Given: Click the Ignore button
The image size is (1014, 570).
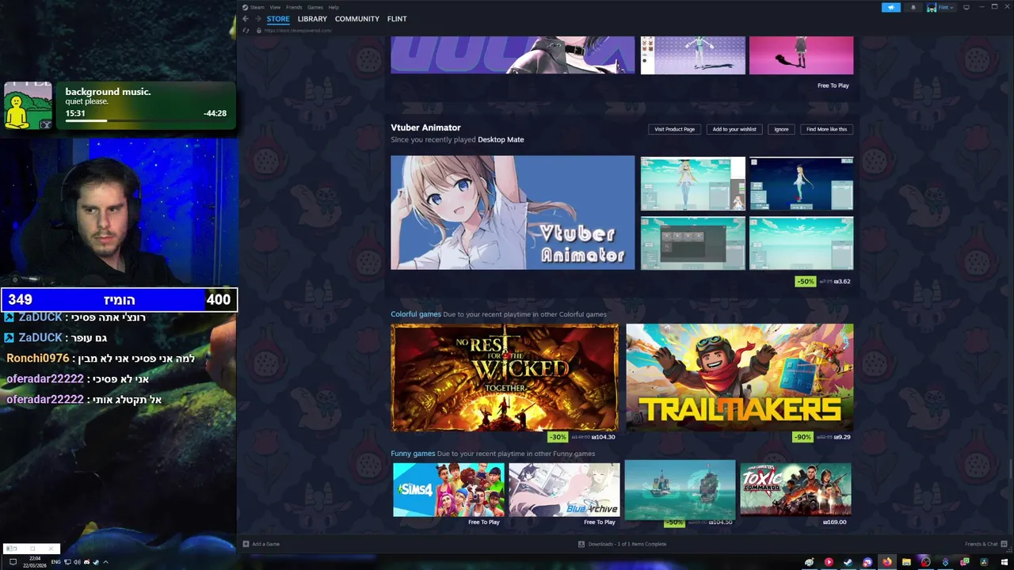Looking at the screenshot, I should pos(781,129).
